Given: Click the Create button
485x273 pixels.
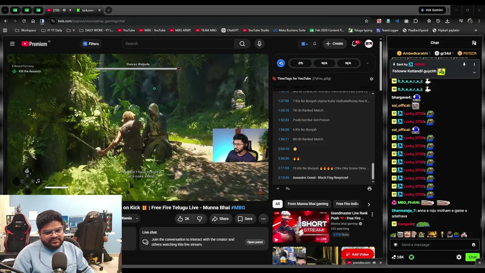Looking at the screenshot, I should click(334, 44).
